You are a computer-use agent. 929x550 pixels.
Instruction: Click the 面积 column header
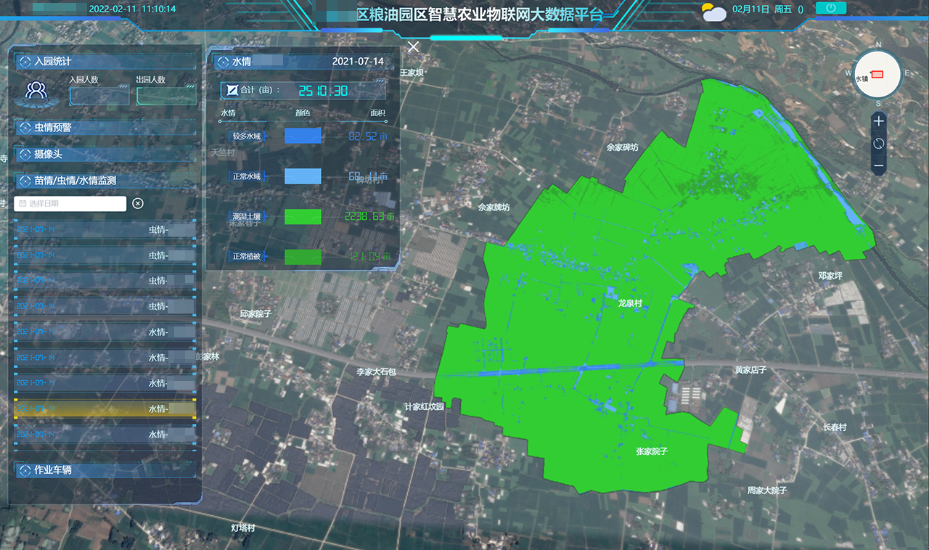377,113
